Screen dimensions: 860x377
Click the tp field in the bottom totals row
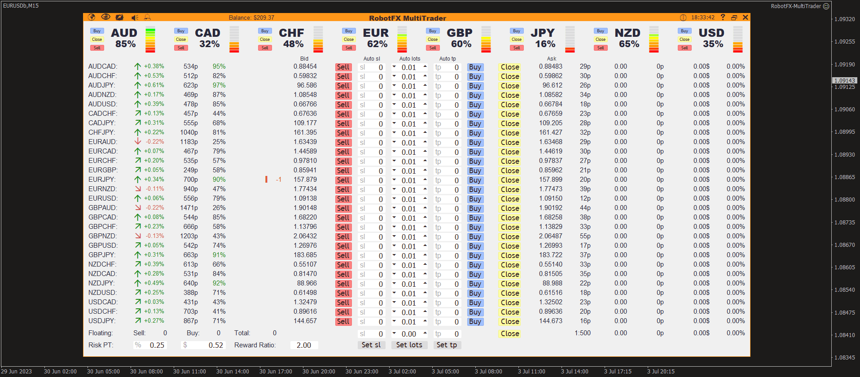tap(447, 334)
